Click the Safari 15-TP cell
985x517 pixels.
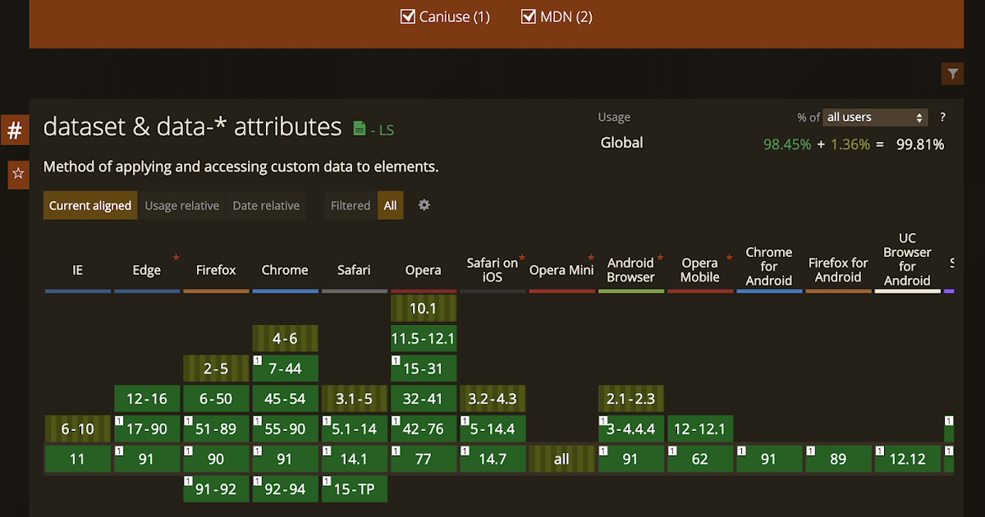pos(354,488)
